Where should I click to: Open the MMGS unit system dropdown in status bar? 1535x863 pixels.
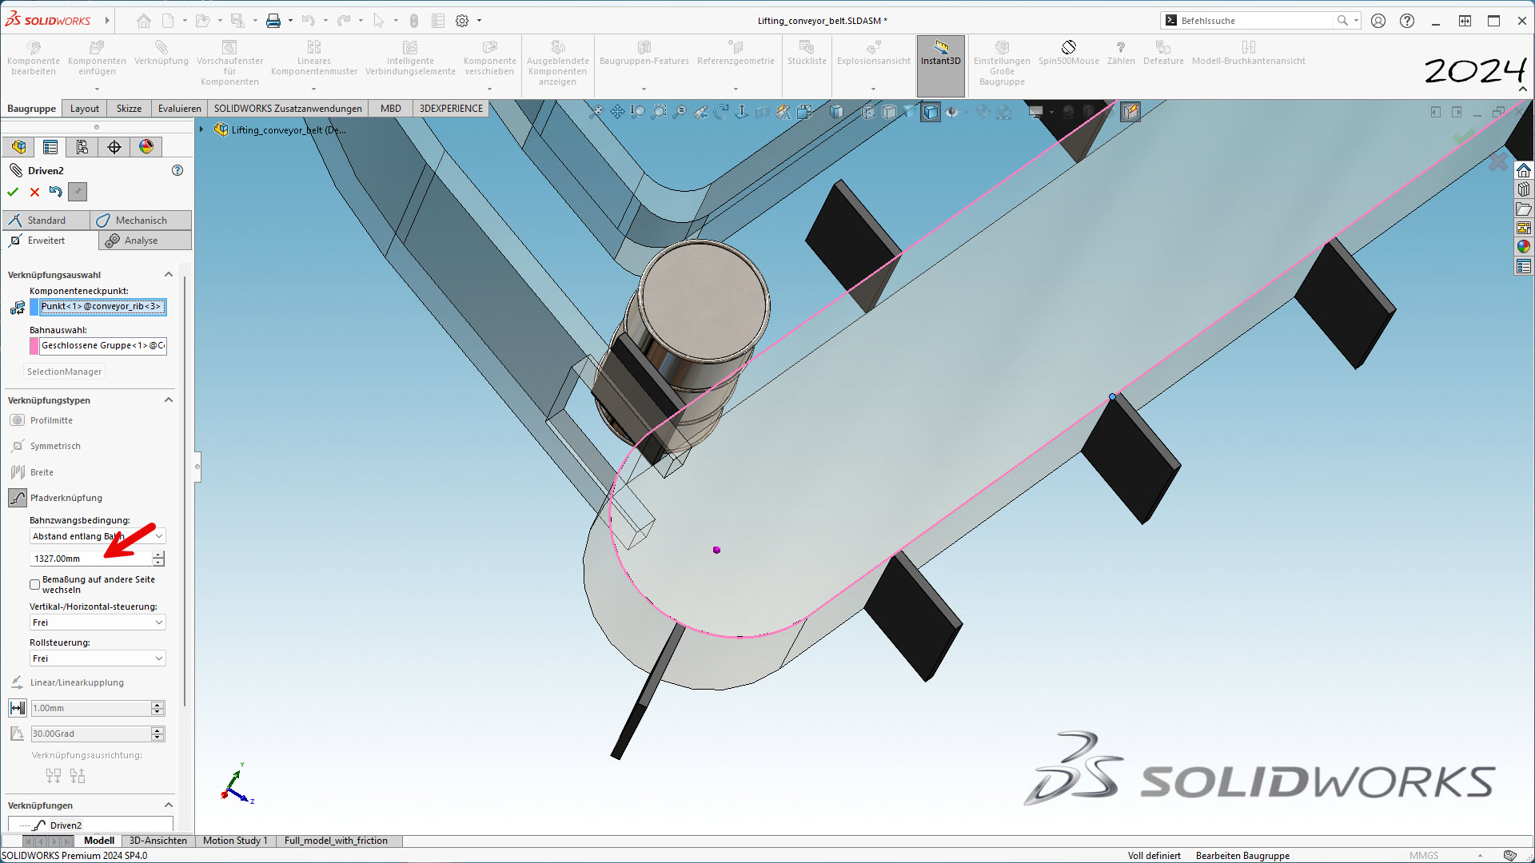click(1445, 856)
